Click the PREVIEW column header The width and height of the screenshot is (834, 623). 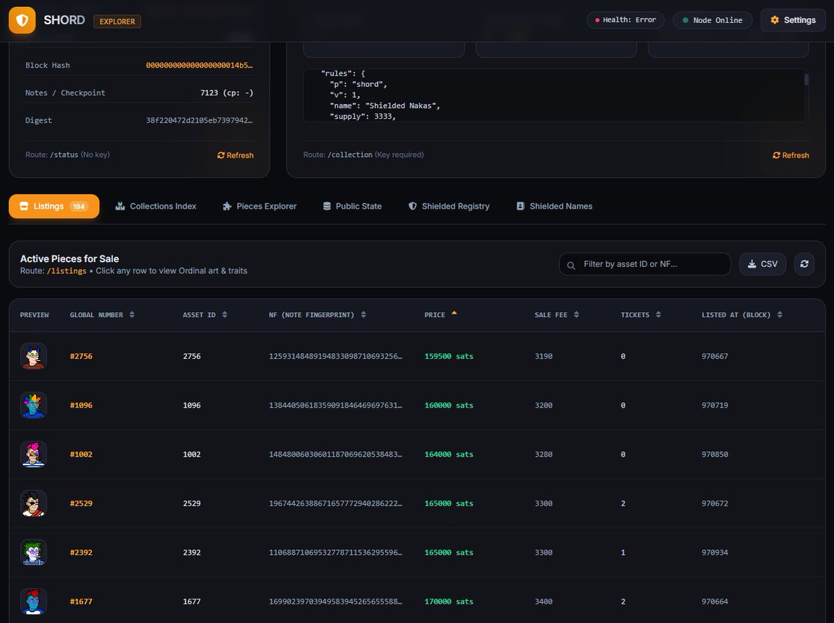[34, 315]
